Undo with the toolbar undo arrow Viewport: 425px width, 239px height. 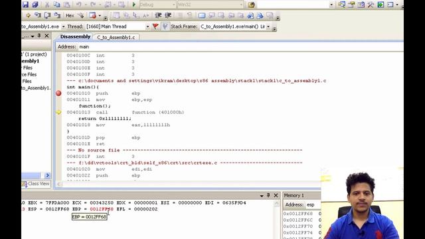(78, 5)
